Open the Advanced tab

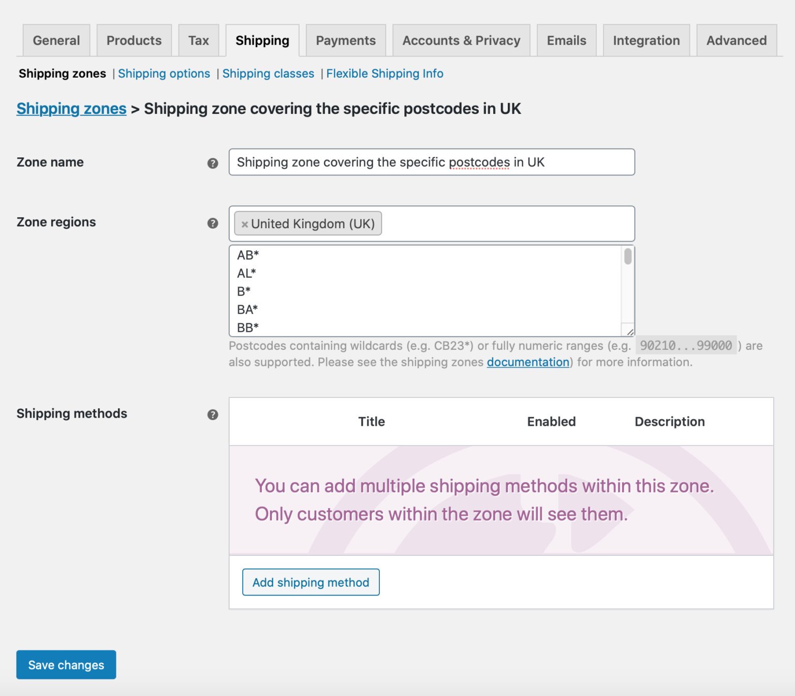(737, 40)
